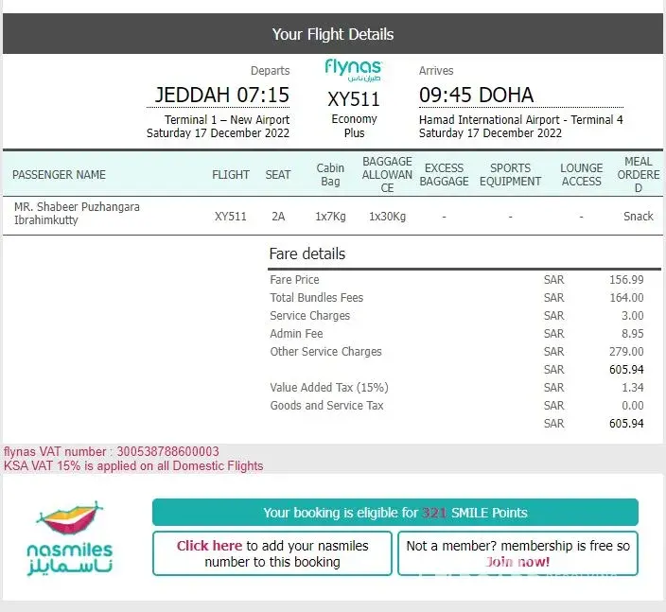
Task: Click 'Join now!' membership link
Action: (x=517, y=562)
